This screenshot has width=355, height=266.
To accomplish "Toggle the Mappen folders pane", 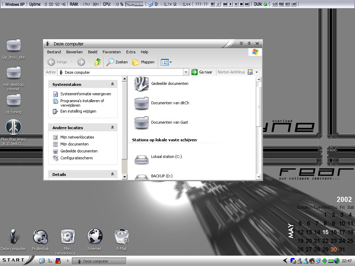I will pyautogui.click(x=143, y=62).
